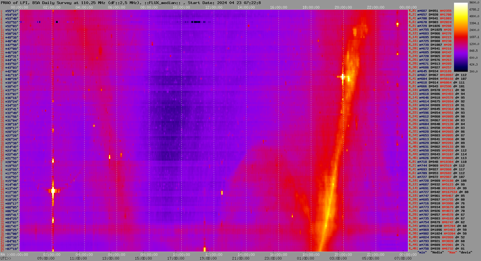Click the stats row 'm=587 D=845 M=2364'
This screenshot has width=481, height=261.
[x=437, y=109]
